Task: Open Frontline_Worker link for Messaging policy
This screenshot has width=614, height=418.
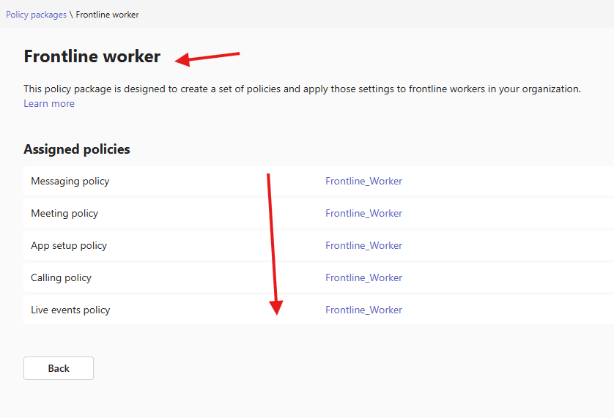Action: (363, 182)
